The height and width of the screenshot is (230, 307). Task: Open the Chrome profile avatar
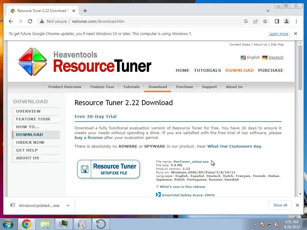tap(286, 21)
